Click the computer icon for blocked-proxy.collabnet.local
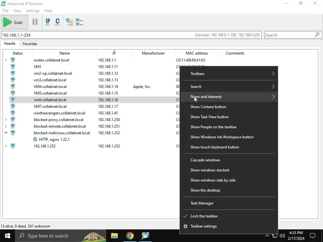The height and width of the screenshot is (242, 323). point(13,119)
